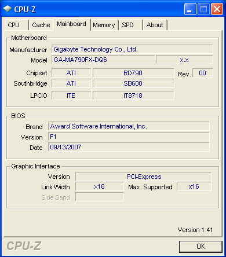Image resolution: width=226 pixels, height=257 pixels.
Task: Click the Rev. label
Action: point(184,74)
